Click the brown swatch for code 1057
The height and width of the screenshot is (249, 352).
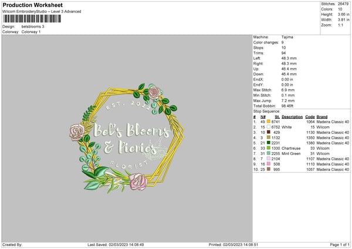point(268,169)
